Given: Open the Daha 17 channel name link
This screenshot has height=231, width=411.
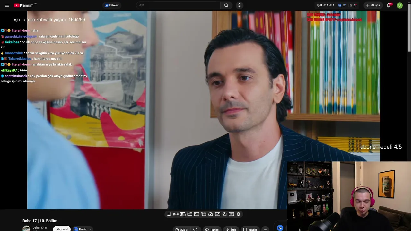Looking at the screenshot, I should click(x=38, y=228).
